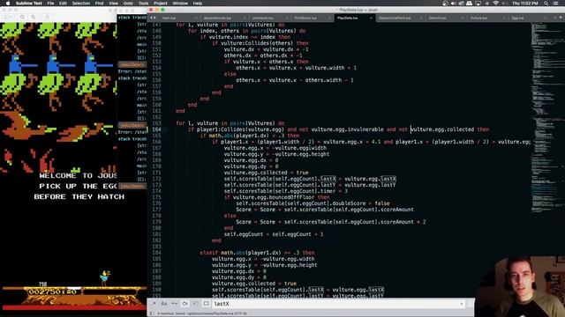Open Spotlight search icon

click(546, 4)
